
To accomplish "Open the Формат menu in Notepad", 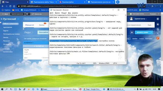I will point(64,13).
